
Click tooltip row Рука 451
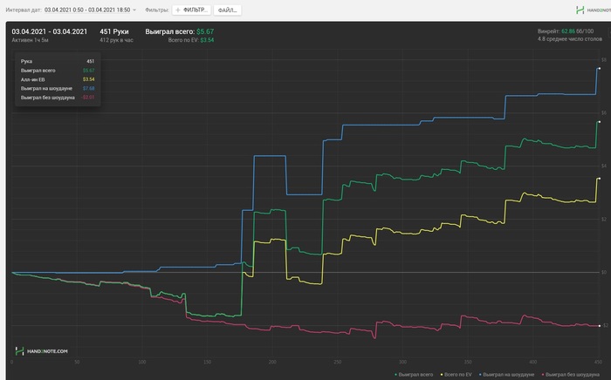tap(58, 62)
